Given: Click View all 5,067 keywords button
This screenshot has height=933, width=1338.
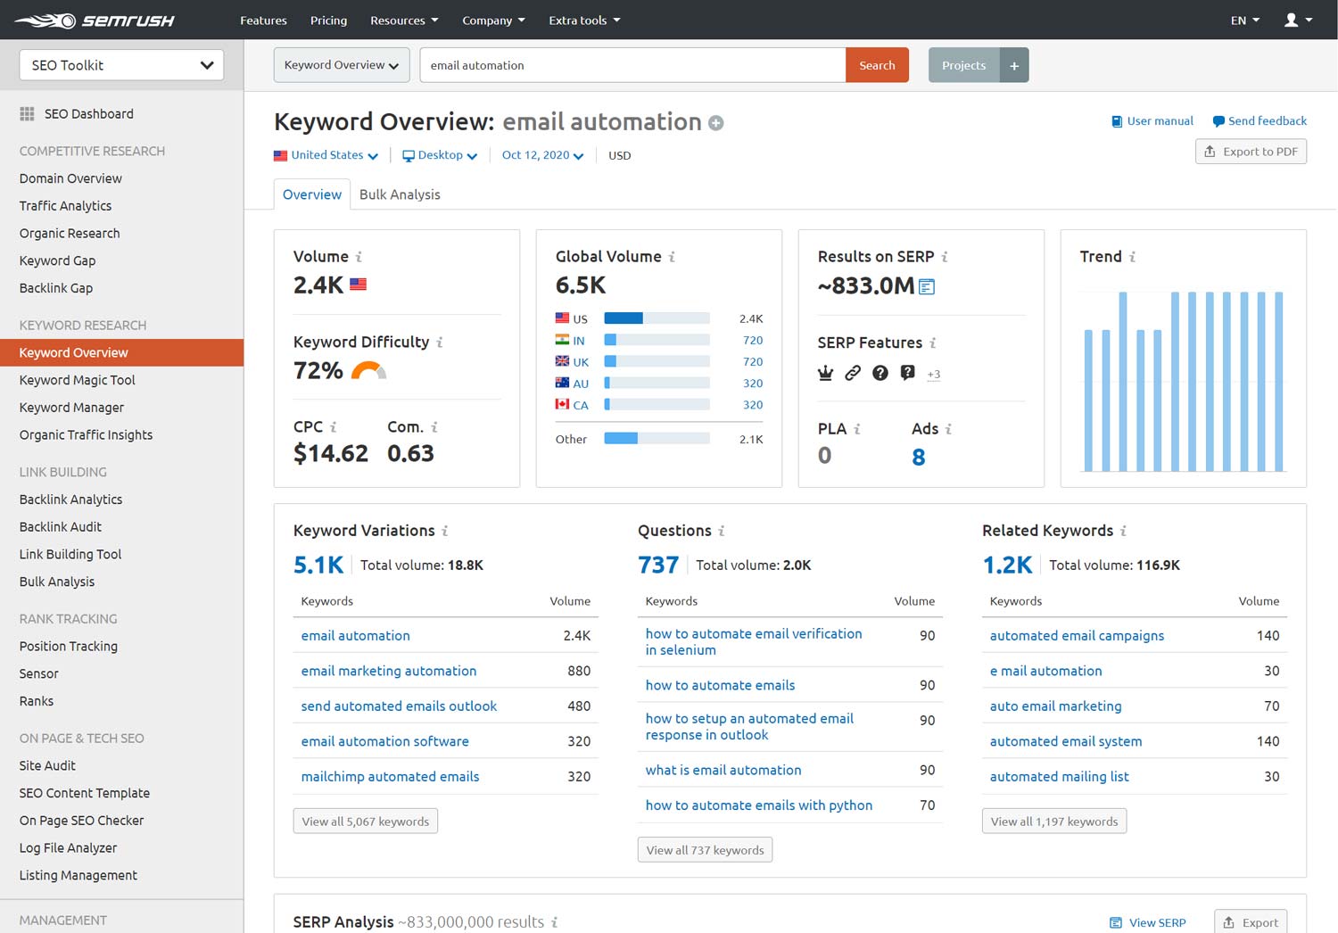Looking at the screenshot, I should (x=366, y=822).
